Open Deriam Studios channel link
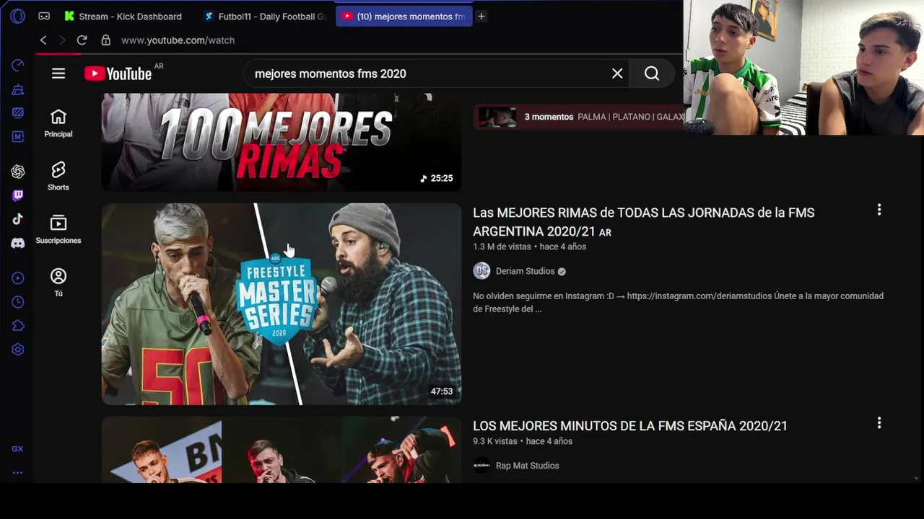924x519 pixels. tap(525, 271)
